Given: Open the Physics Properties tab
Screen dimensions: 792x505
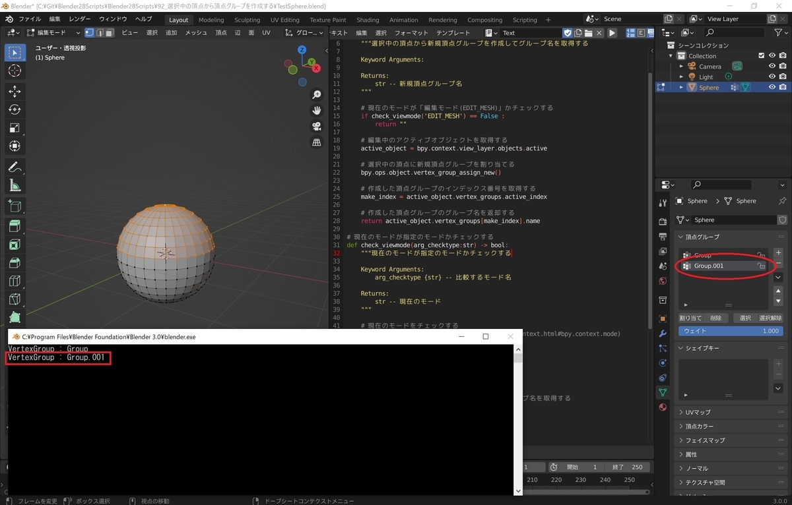Looking at the screenshot, I should (x=663, y=361).
